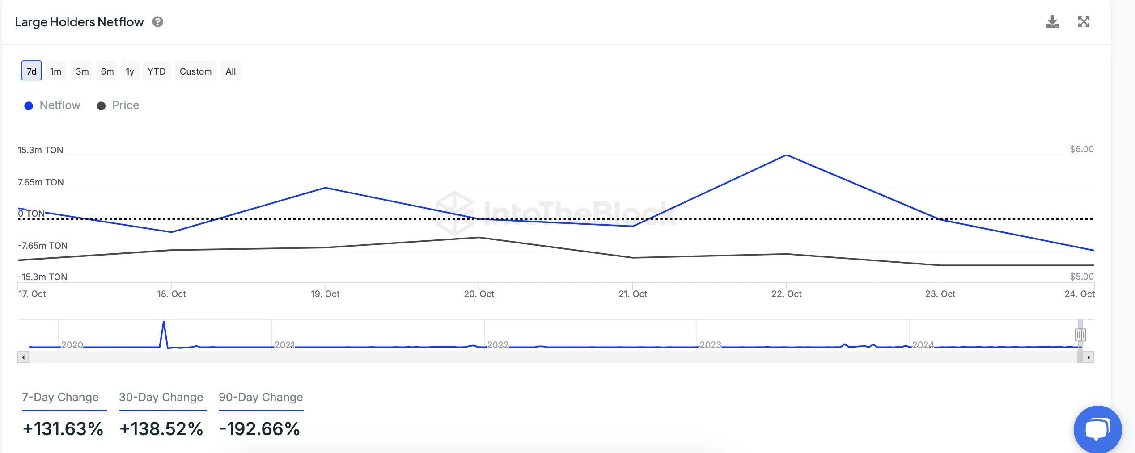This screenshot has width=1135, height=453.
Task: Switch to the 3m time range
Action: pyautogui.click(x=82, y=71)
